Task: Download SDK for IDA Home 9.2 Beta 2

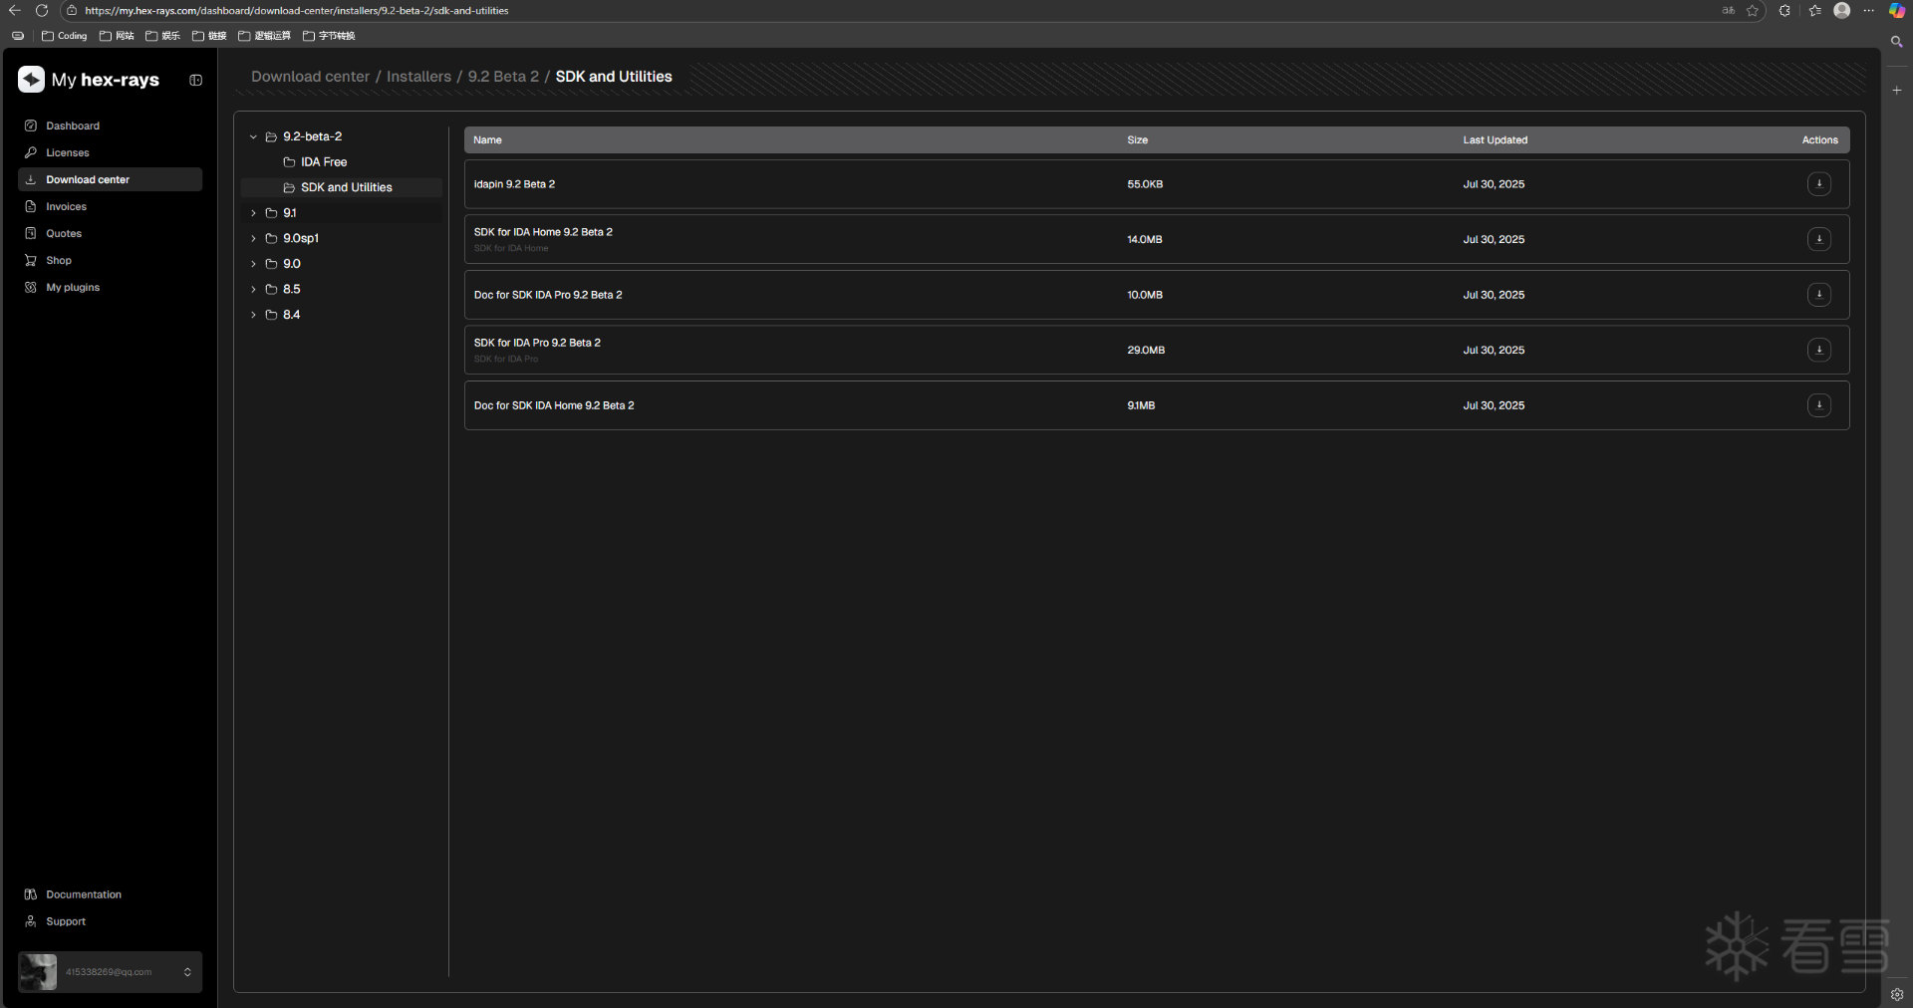Action: click(1818, 239)
